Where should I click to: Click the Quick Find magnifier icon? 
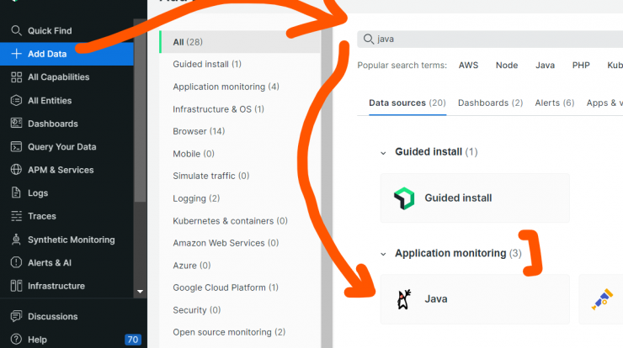16,30
